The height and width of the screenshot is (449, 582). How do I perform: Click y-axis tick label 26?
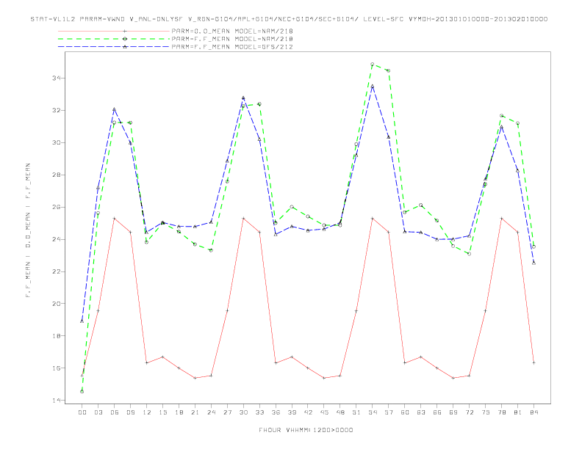tap(56, 207)
